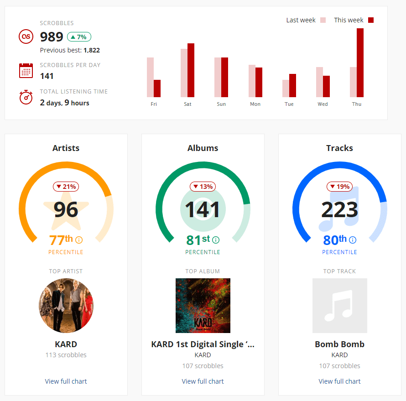Image resolution: width=406 pixels, height=401 pixels.
Task: Click the 77th percentile text
Action: point(61,240)
